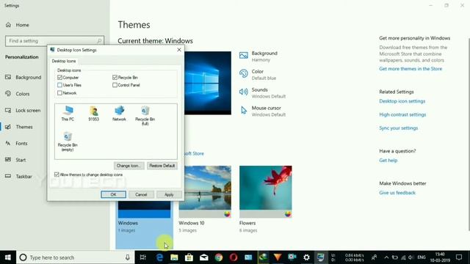Uncheck the Recycle Bin checkbox
This screenshot has width=470, height=264.
(x=115, y=77)
